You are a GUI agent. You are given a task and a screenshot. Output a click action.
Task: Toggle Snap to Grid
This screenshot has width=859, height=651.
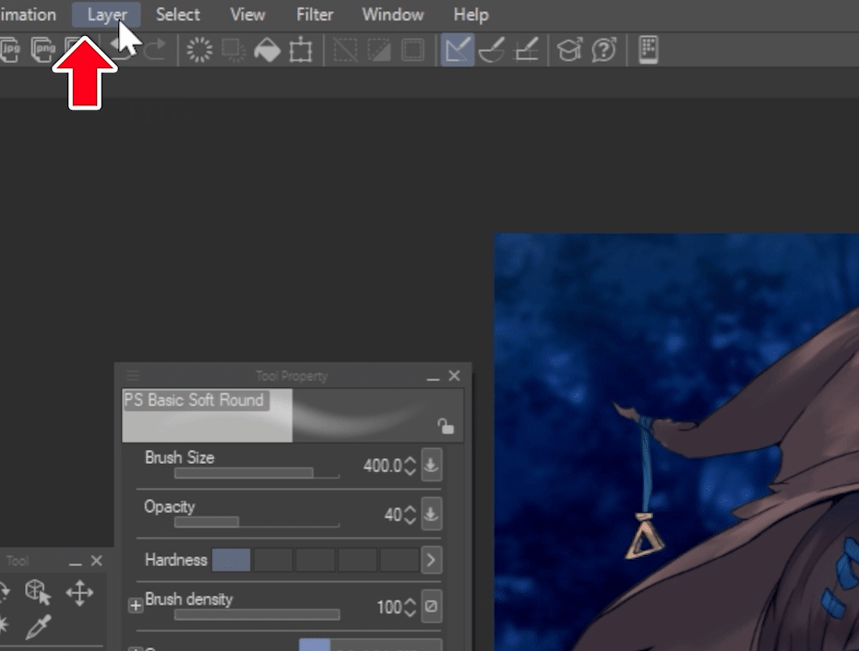(526, 50)
